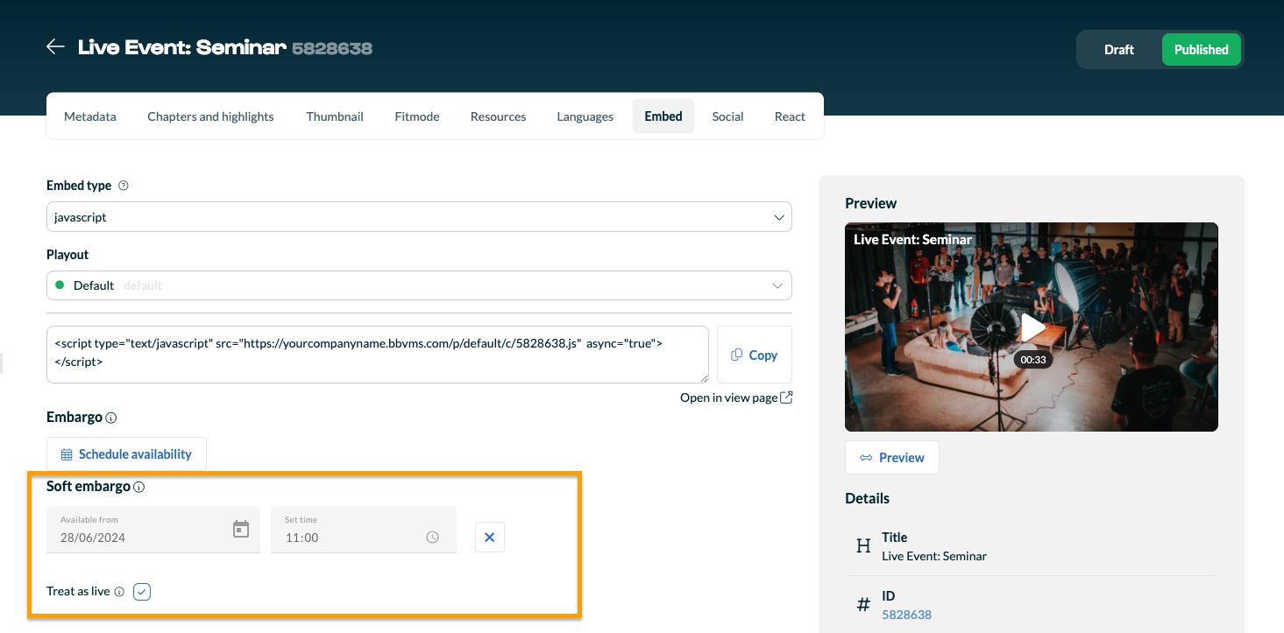Select the Embed tab

point(663,116)
